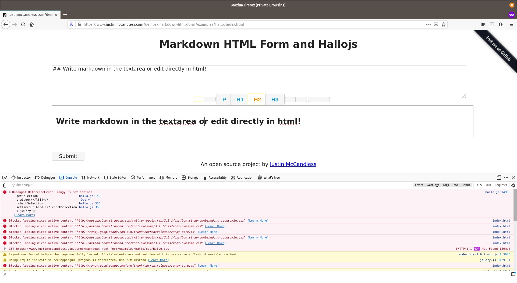Close the justinmccandless.com tab
This screenshot has height=283, width=517.
(56, 15)
